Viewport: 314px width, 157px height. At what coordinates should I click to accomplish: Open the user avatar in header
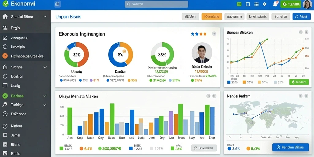pos(307,4)
